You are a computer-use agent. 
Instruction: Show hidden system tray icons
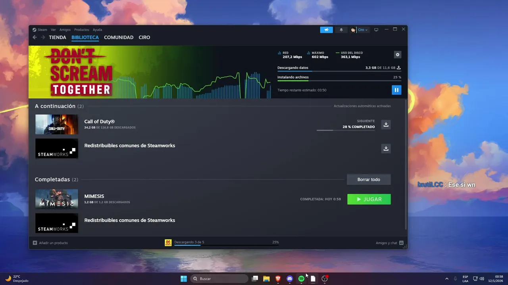tap(446, 279)
